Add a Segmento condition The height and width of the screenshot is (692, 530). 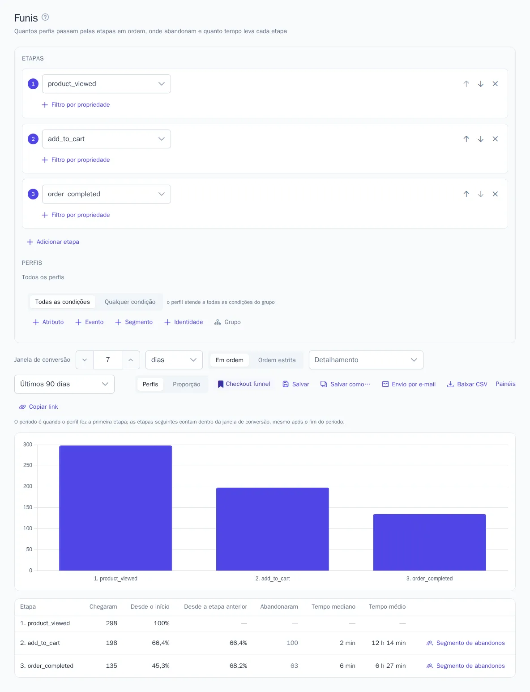coord(134,322)
